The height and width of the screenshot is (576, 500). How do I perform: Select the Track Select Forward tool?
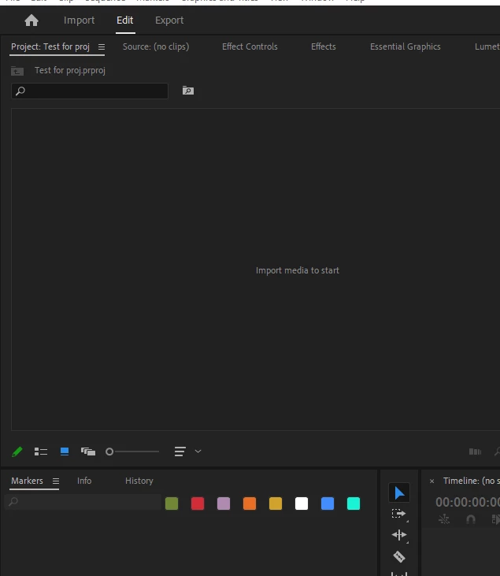pos(399,514)
